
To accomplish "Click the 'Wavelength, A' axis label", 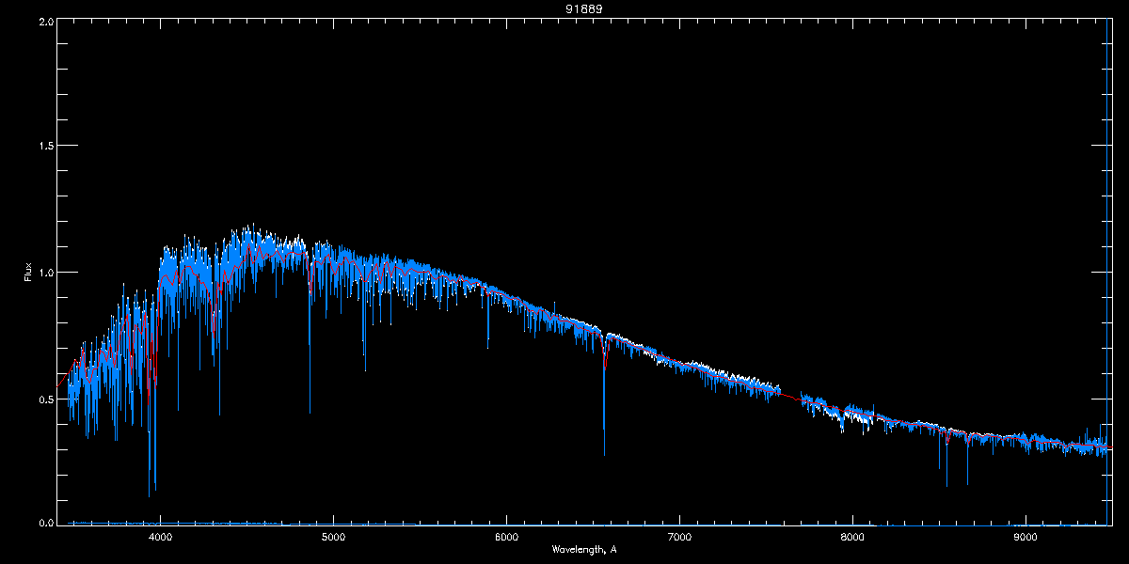I will point(583,548).
